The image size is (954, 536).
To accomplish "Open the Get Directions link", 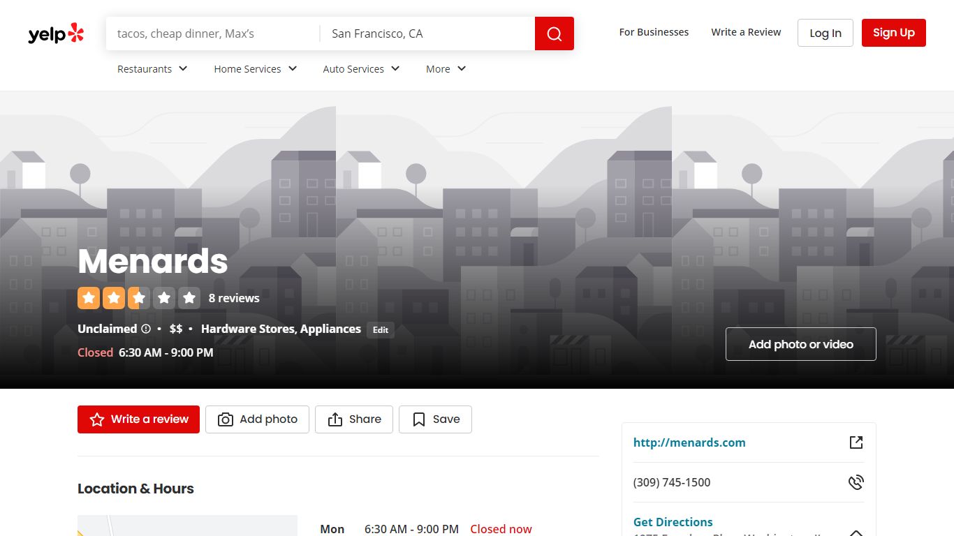I will point(673,522).
